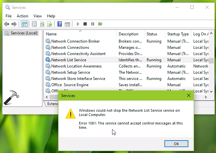Screen dimensions: 216x153
Task: Close the Services error dialog
Action: pos(188,96)
